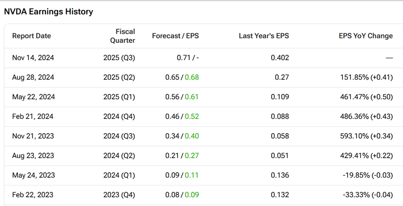
Task: Select the 486.36% (+0.43) YoY change
Action: (366, 116)
